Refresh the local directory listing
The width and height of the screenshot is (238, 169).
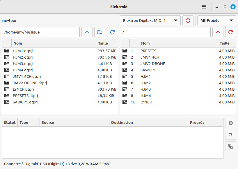point(113,32)
